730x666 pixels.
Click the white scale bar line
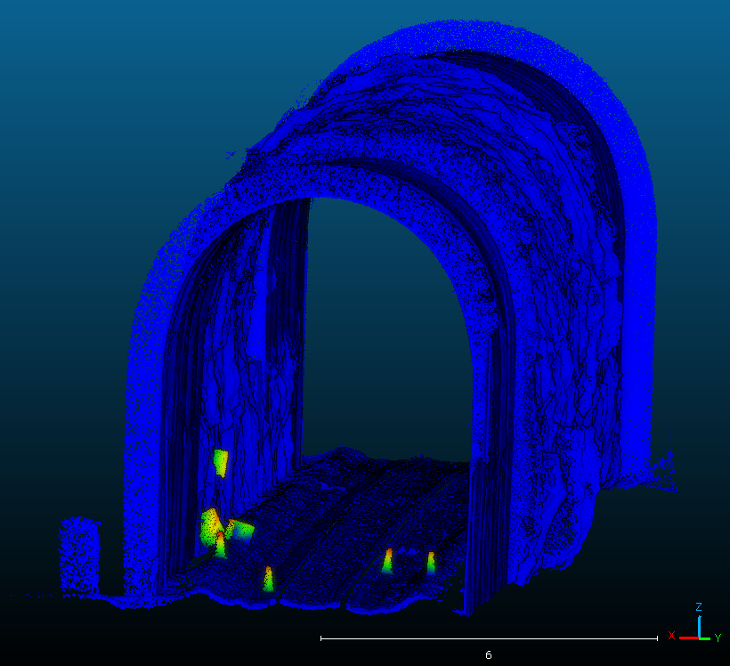coord(488,638)
